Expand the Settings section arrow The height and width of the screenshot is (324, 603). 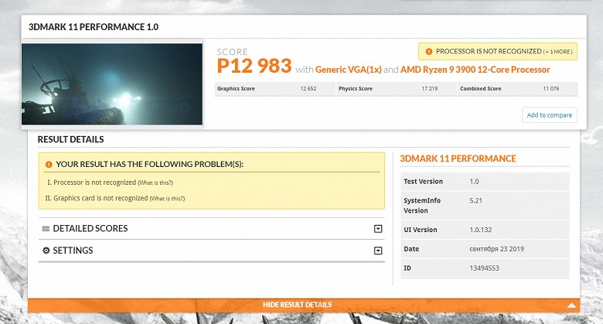click(378, 251)
